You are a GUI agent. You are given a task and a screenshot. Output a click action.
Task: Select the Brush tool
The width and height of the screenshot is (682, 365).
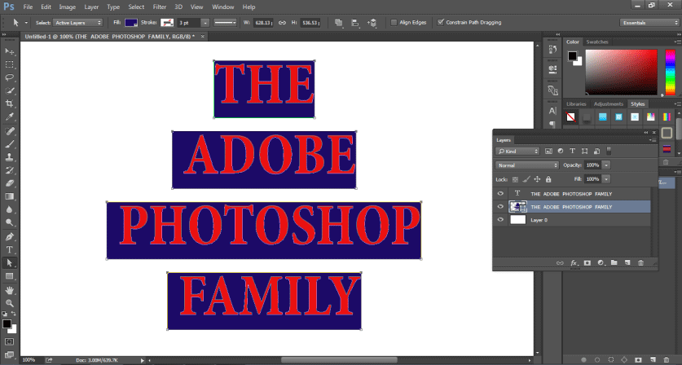(x=9, y=144)
